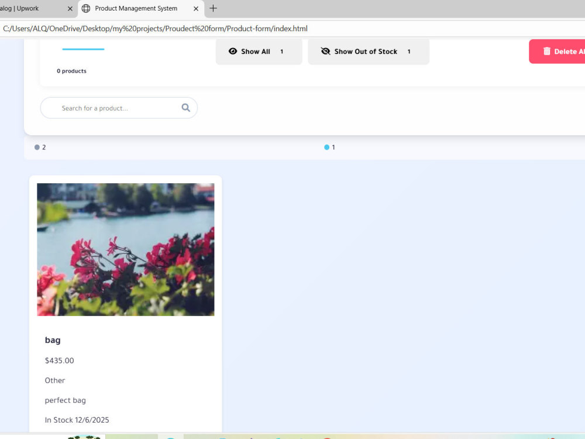Image resolution: width=585 pixels, height=439 pixels.
Task: Click the product name "bag"
Action: pyautogui.click(x=53, y=340)
